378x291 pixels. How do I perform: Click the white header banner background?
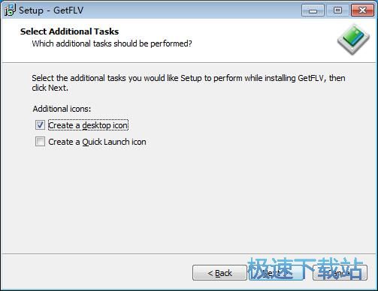[250, 40]
